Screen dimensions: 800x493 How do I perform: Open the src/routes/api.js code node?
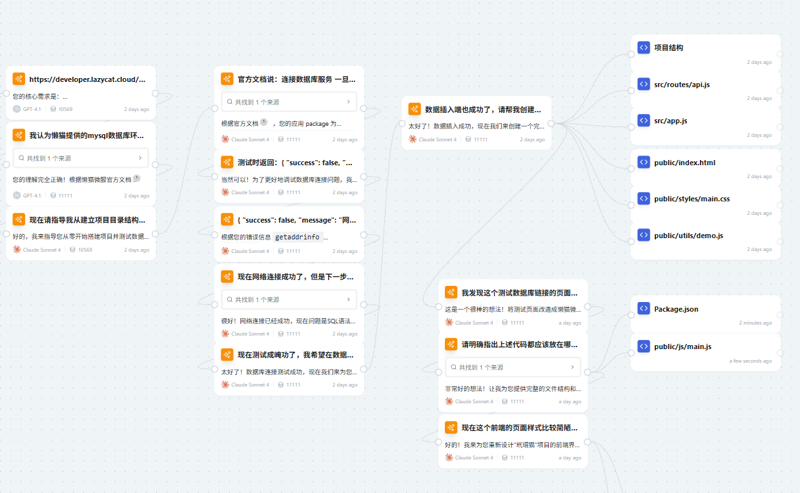point(705,90)
